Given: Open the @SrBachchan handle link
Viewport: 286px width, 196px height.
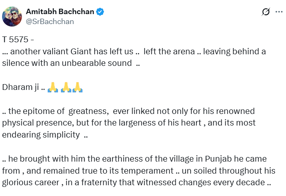Looking at the screenshot, I should coord(50,21).
